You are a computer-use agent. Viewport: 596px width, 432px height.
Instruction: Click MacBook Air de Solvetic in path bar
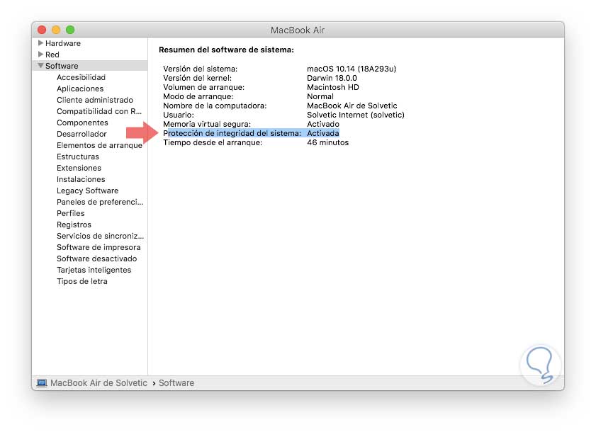click(x=99, y=383)
